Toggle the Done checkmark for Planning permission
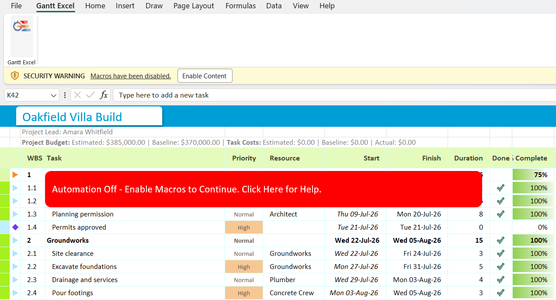Image resolution: width=556 pixels, height=300 pixels. [x=501, y=214]
